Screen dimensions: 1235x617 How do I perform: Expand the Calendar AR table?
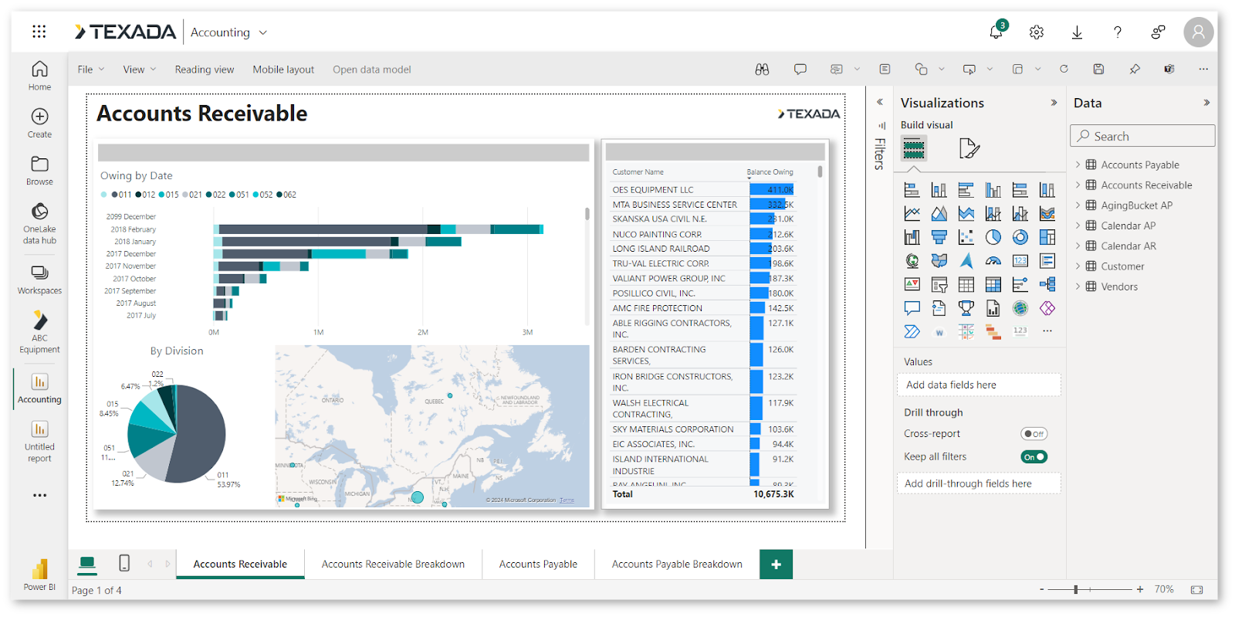(1078, 246)
